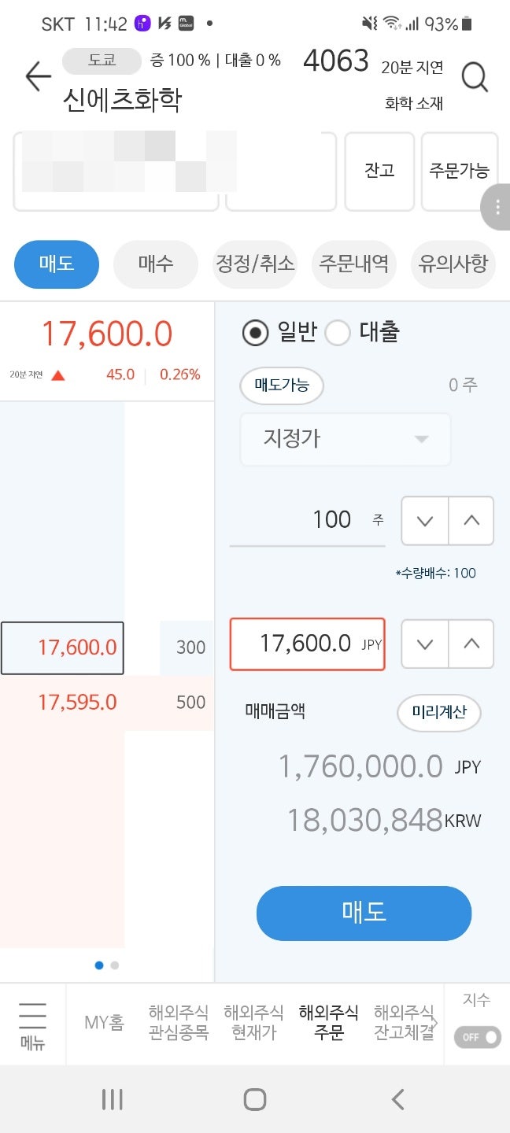The image size is (510, 1133).
Task: Click the 17,600.0 JPY price input field
Action: click(307, 644)
